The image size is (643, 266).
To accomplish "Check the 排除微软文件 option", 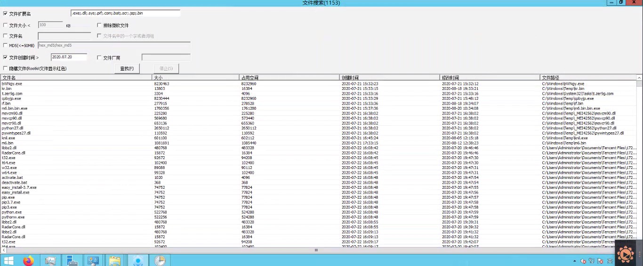I will [99, 25].
